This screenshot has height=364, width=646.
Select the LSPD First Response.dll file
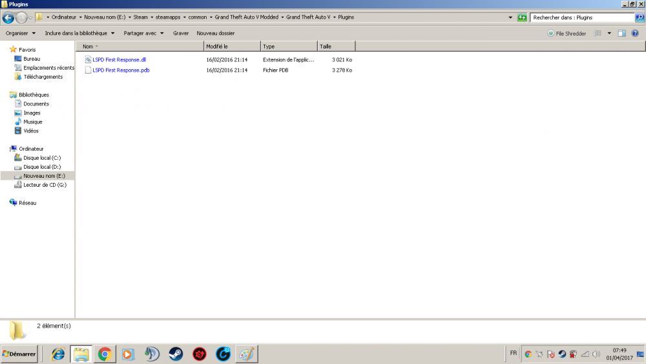119,59
